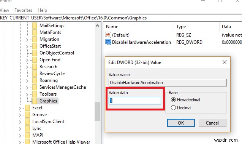Image resolution: width=242 pixels, height=144 pixels.
Task: Click the Roaming folder icon
Action: [x=35, y=80]
